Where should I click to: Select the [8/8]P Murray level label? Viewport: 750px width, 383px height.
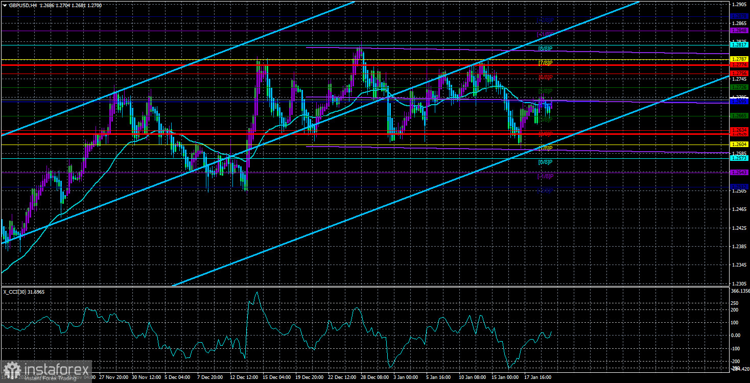[x=545, y=49]
